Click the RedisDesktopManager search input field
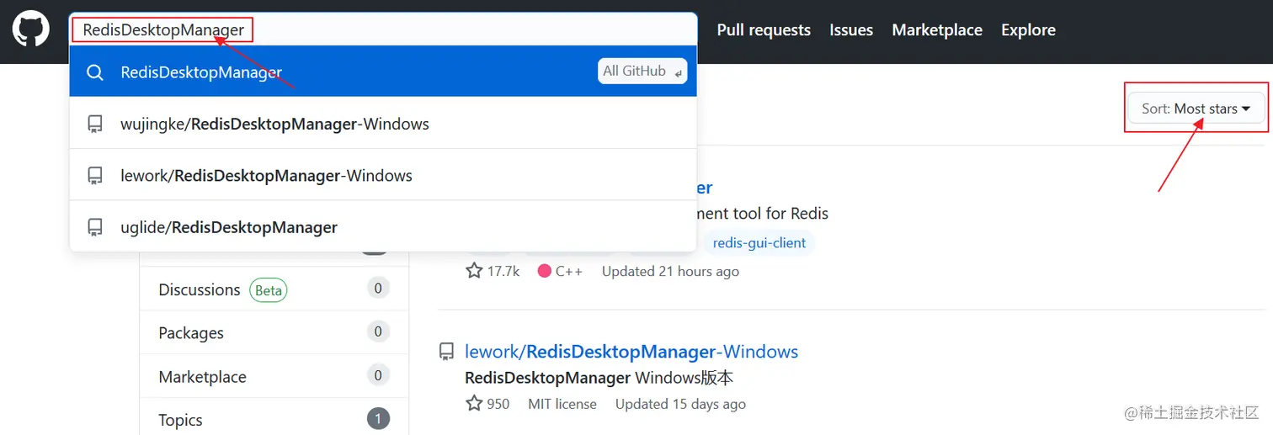Image resolution: width=1273 pixels, height=435 pixels. (x=383, y=30)
